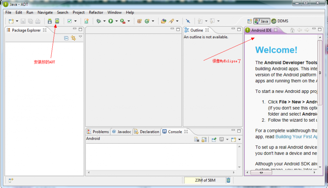Open the New wizard dropdown arrow

pyautogui.click(x=17, y=21)
